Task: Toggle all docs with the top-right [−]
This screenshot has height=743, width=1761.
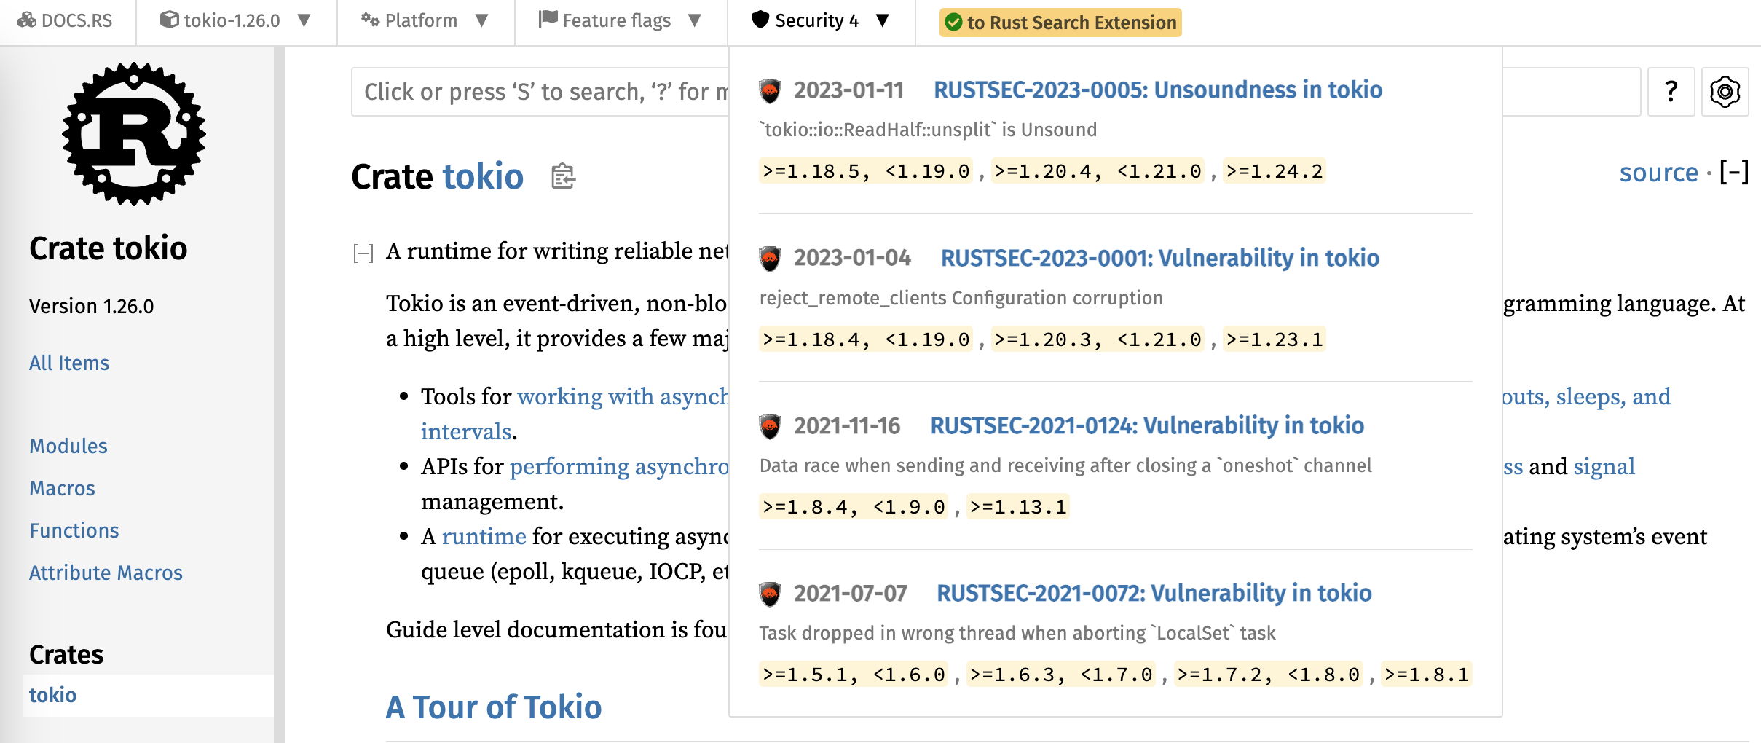Action: pyautogui.click(x=1734, y=173)
